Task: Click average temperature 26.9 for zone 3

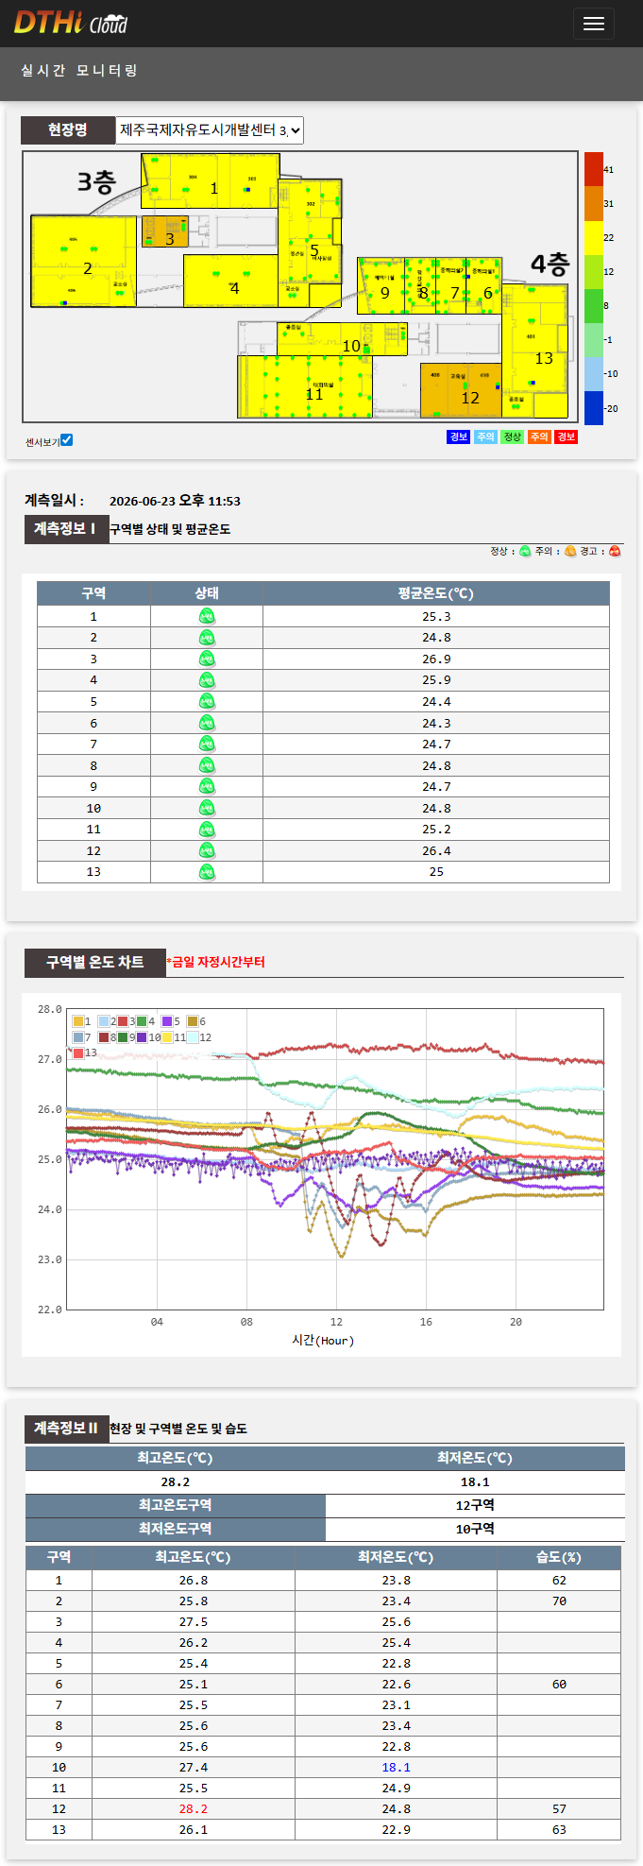Action: coord(436,659)
